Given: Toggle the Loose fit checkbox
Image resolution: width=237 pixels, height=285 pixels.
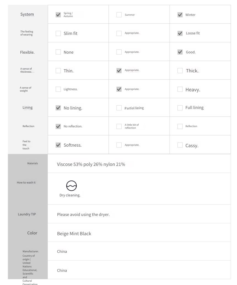Looking at the screenshot, I should pyautogui.click(x=180, y=33).
